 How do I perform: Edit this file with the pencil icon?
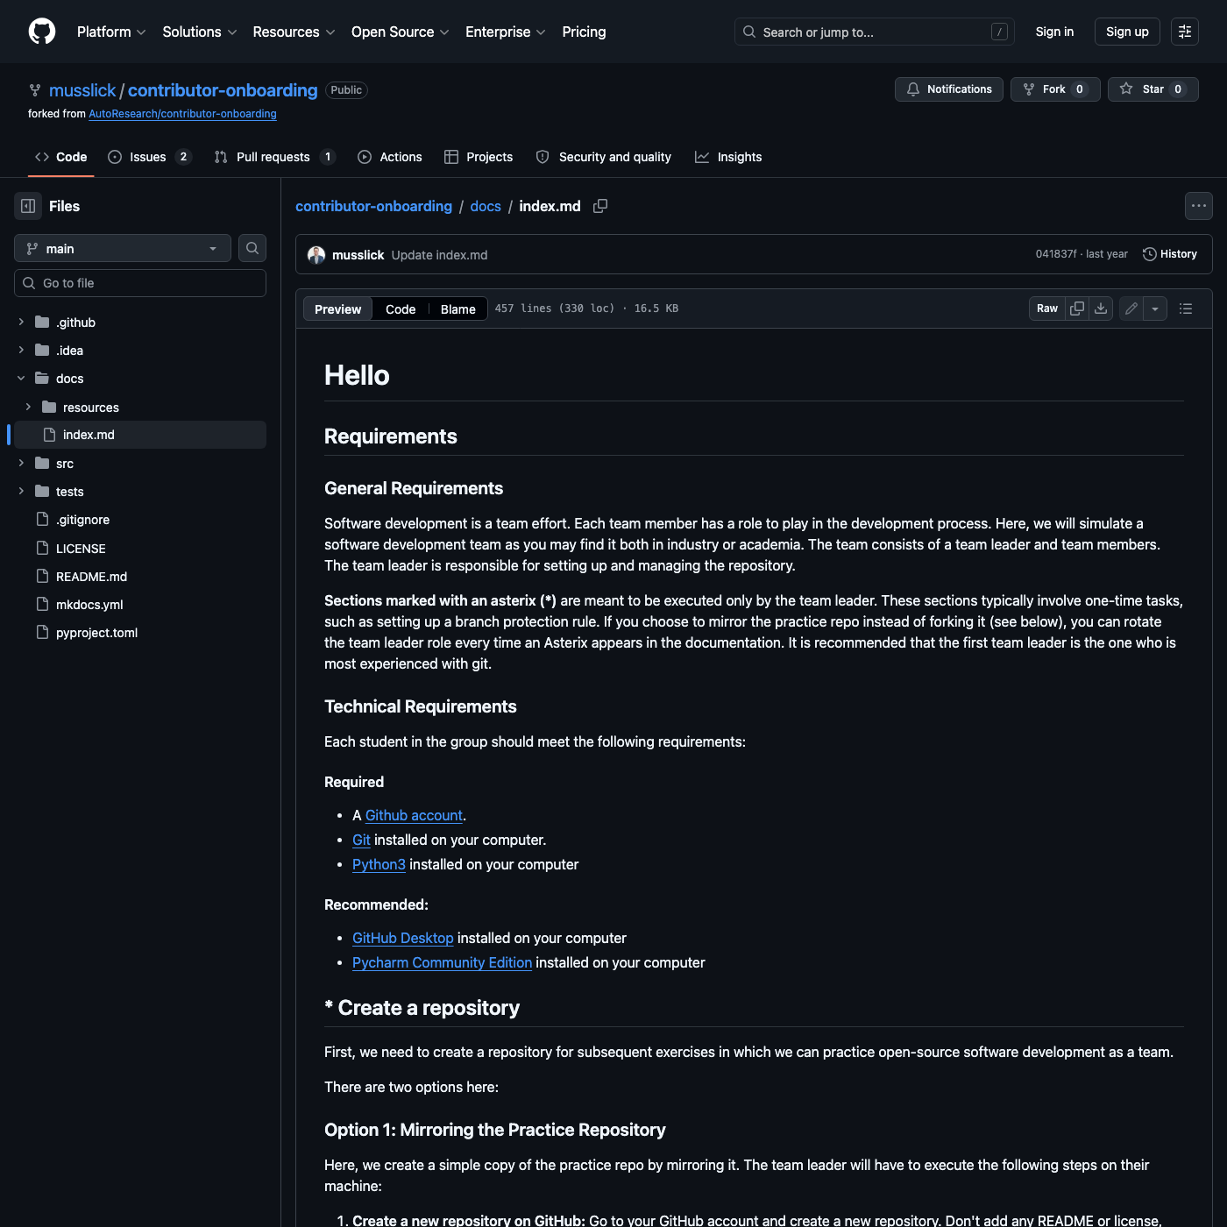tap(1131, 309)
